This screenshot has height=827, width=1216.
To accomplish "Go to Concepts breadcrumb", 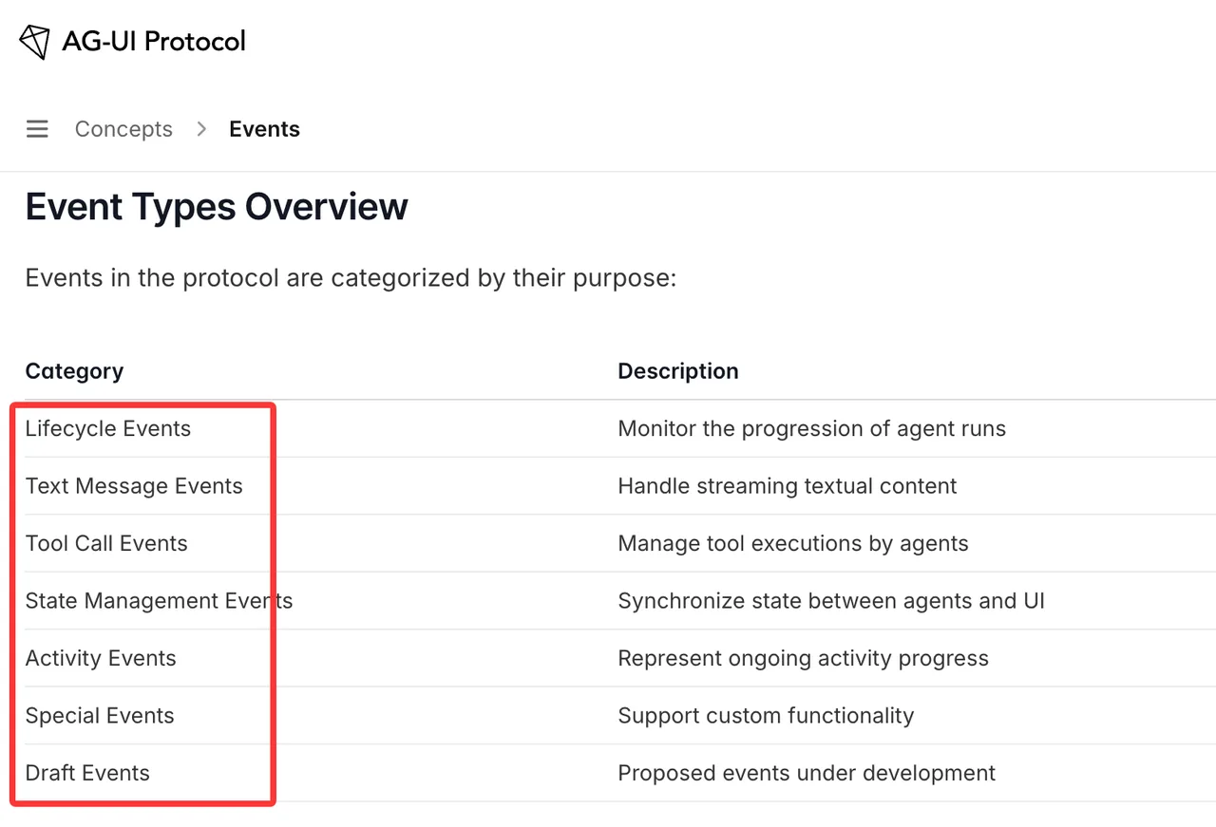I will pyautogui.click(x=123, y=129).
